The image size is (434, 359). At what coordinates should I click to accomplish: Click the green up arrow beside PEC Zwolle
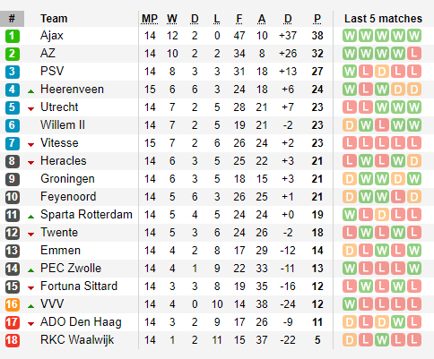point(30,270)
